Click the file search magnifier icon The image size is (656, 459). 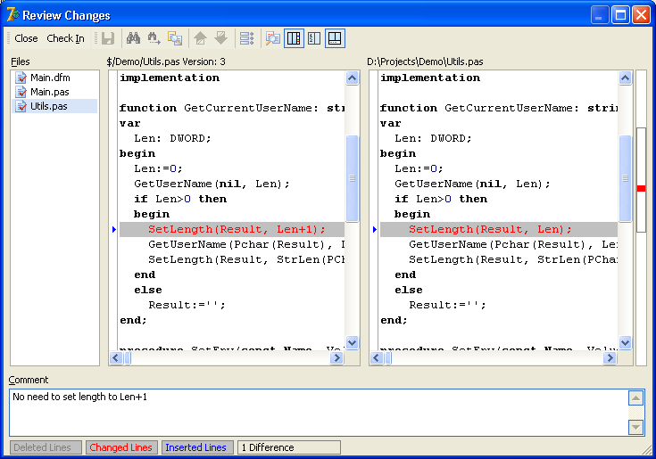pyautogui.click(x=273, y=38)
